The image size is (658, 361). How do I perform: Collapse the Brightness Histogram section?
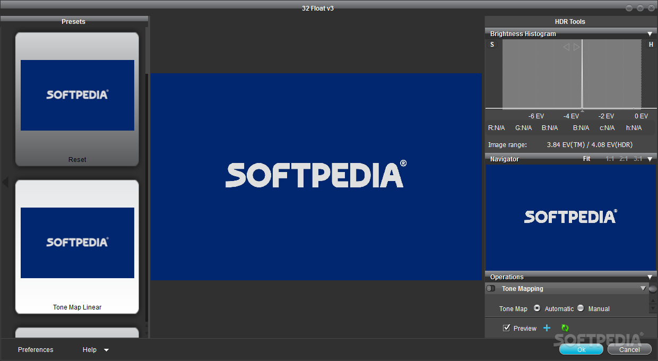pyautogui.click(x=650, y=33)
